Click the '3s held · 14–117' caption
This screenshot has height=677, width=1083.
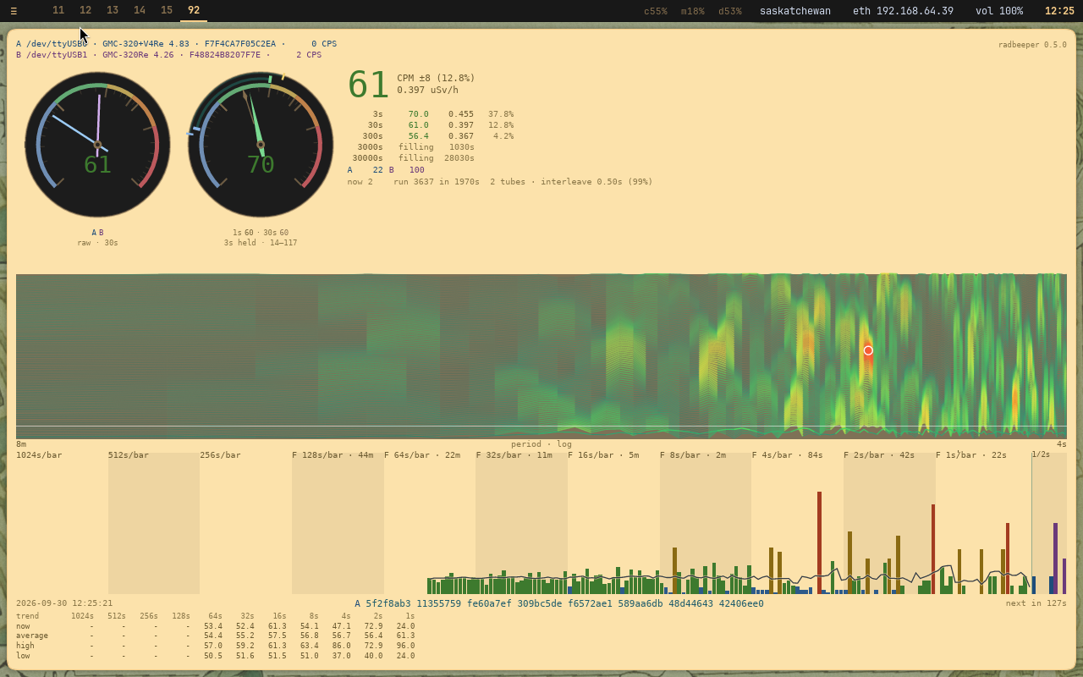(261, 243)
